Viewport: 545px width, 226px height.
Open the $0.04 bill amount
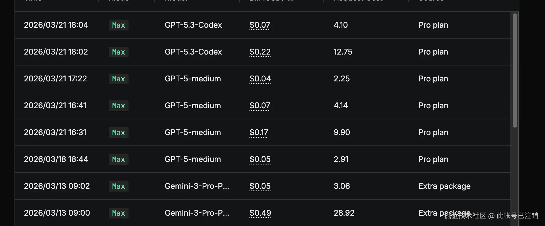pyautogui.click(x=260, y=79)
